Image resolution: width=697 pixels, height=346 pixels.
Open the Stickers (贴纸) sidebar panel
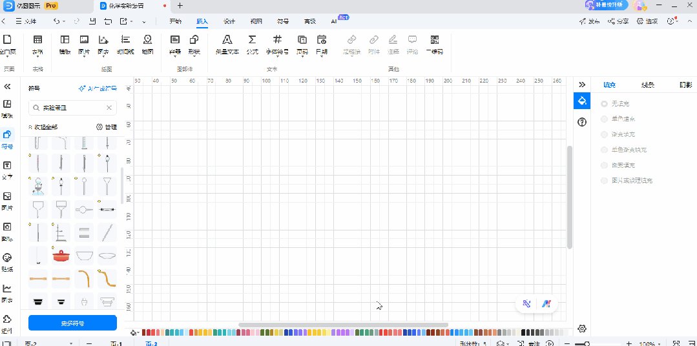8,261
